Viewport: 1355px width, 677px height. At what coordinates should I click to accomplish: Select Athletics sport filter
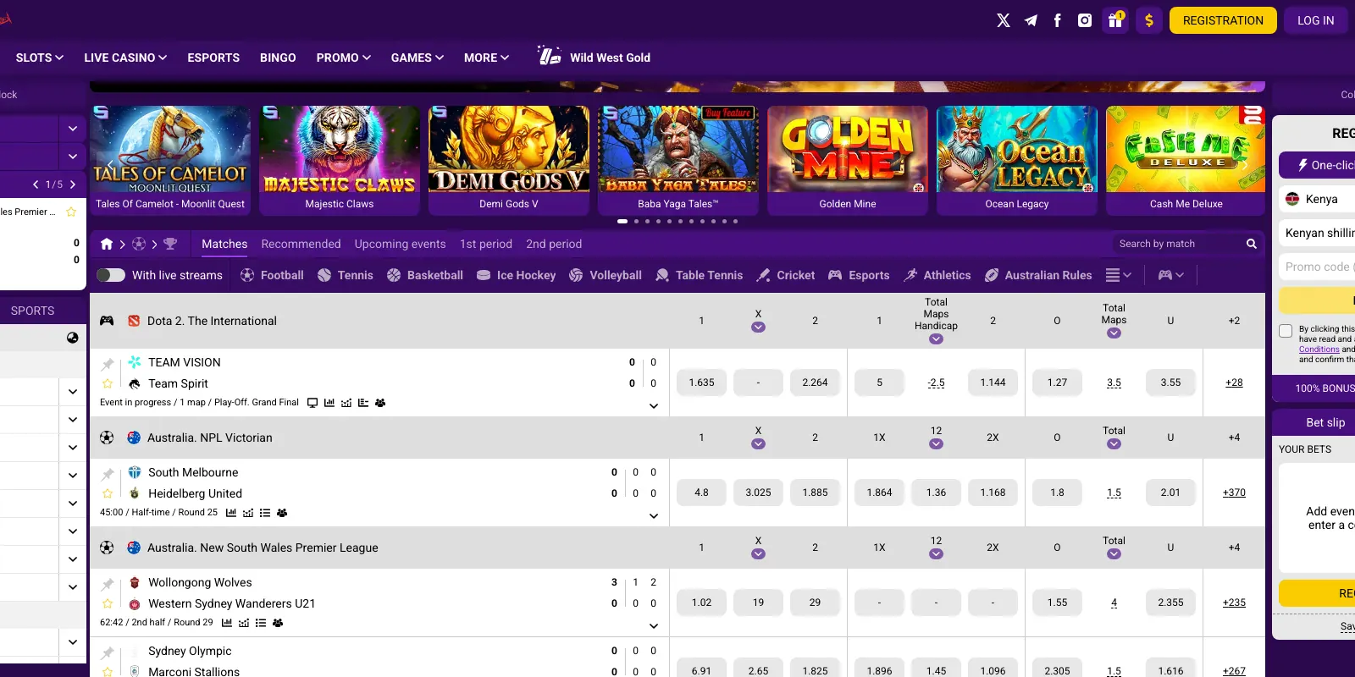pos(937,275)
